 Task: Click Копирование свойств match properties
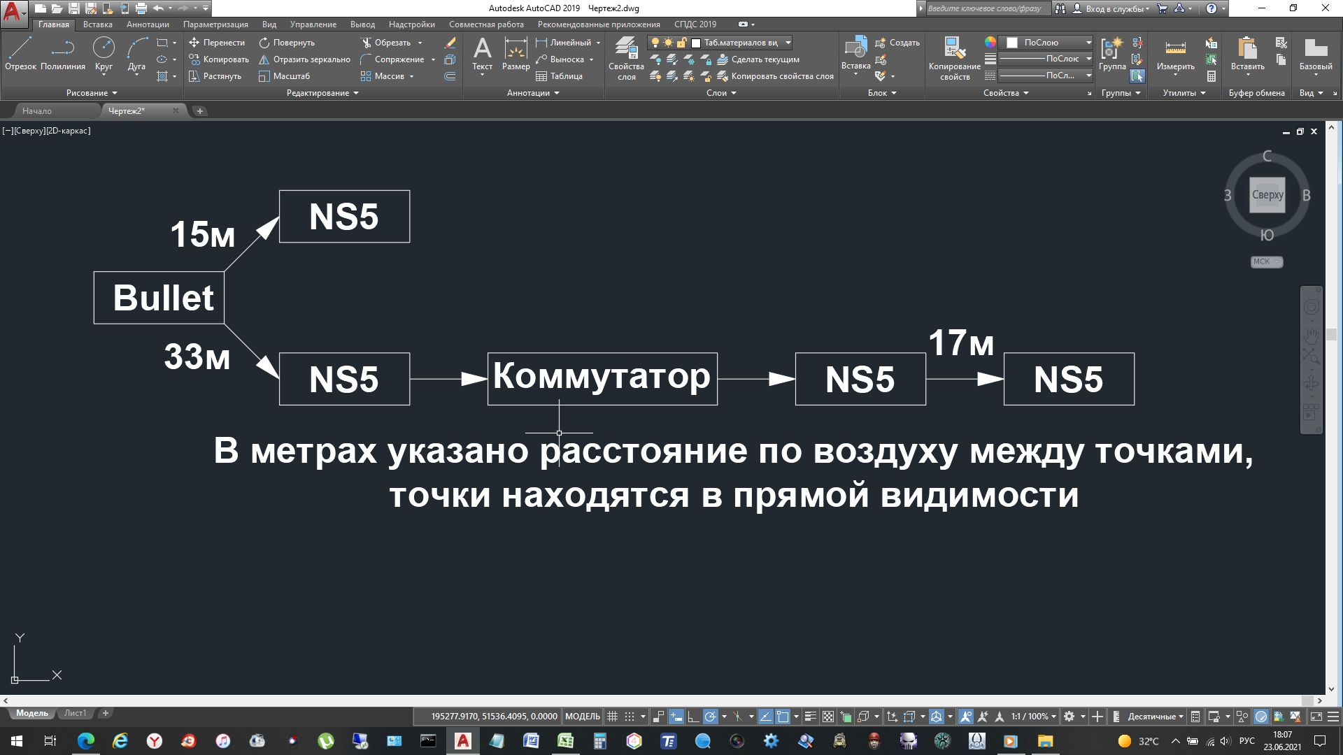(955, 58)
